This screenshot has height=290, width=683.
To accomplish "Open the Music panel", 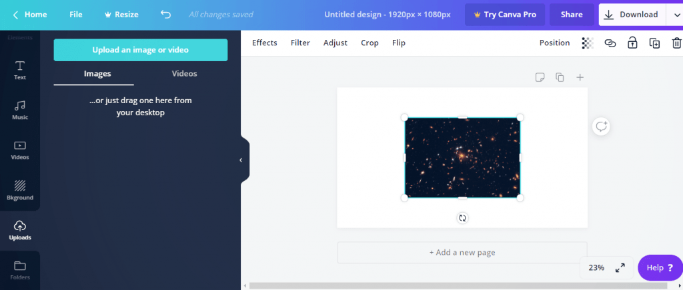I will coord(20,110).
